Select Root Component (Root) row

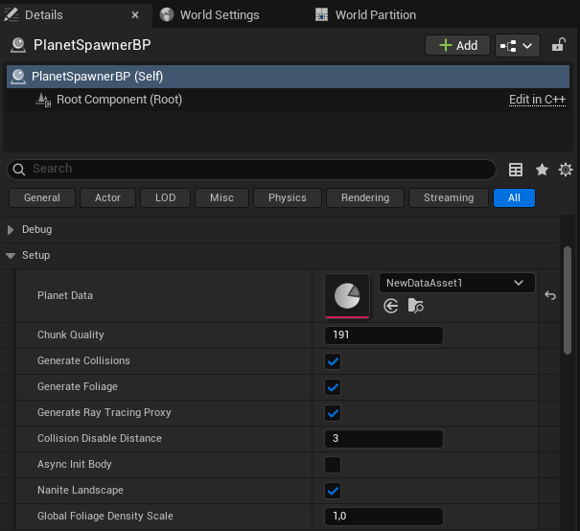(x=288, y=100)
